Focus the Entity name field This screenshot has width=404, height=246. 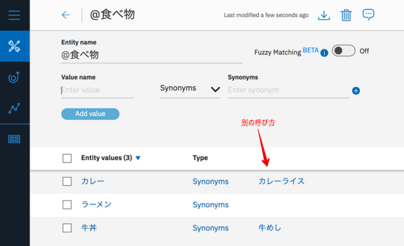point(151,55)
